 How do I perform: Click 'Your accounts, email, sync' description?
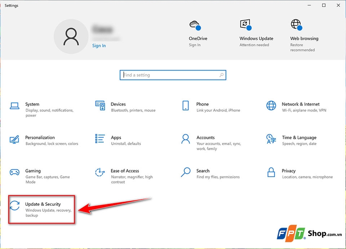click(x=219, y=146)
